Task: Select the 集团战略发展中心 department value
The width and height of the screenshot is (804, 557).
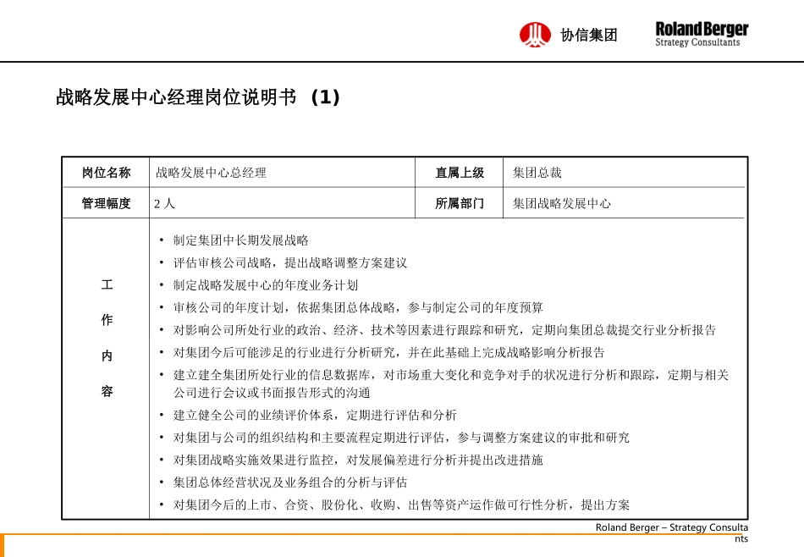Action: [562, 203]
